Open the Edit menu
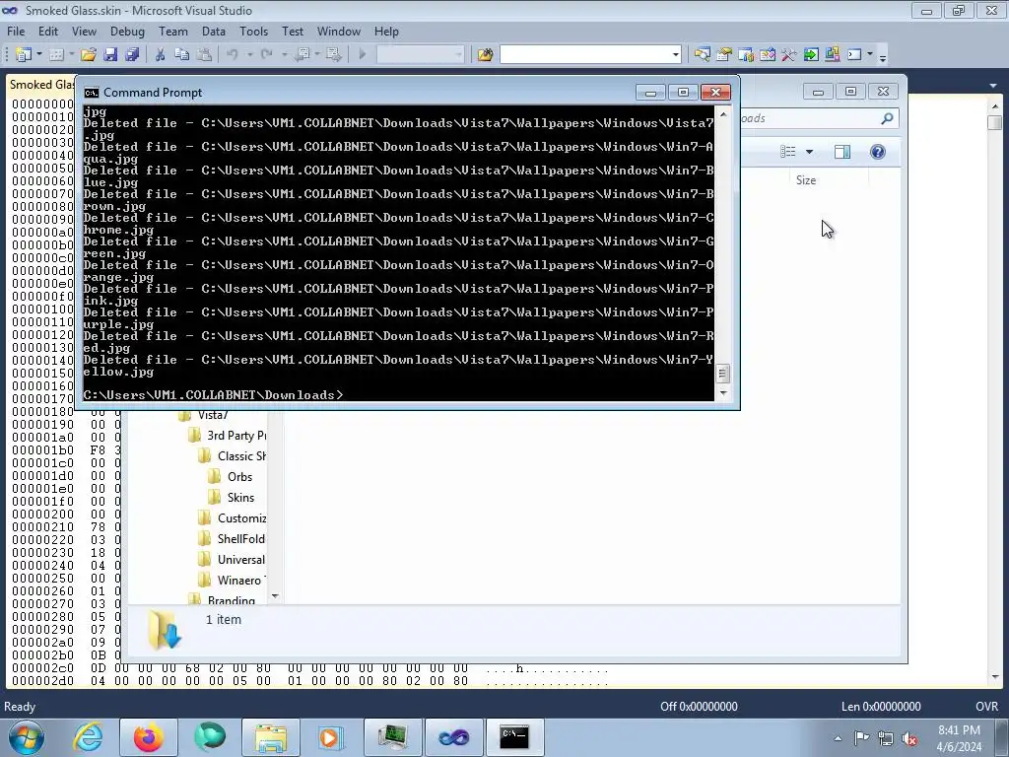Image resolution: width=1009 pixels, height=757 pixels. click(x=48, y=32)
